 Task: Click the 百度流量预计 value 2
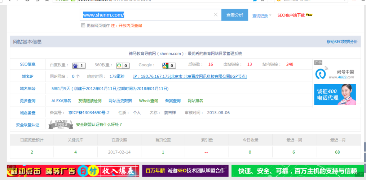click(x=32, y=152)
